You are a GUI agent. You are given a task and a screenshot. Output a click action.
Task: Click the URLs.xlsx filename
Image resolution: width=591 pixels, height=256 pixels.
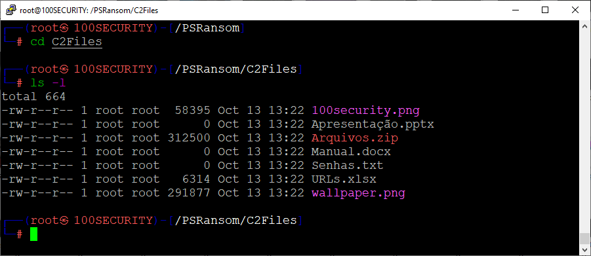344,179
